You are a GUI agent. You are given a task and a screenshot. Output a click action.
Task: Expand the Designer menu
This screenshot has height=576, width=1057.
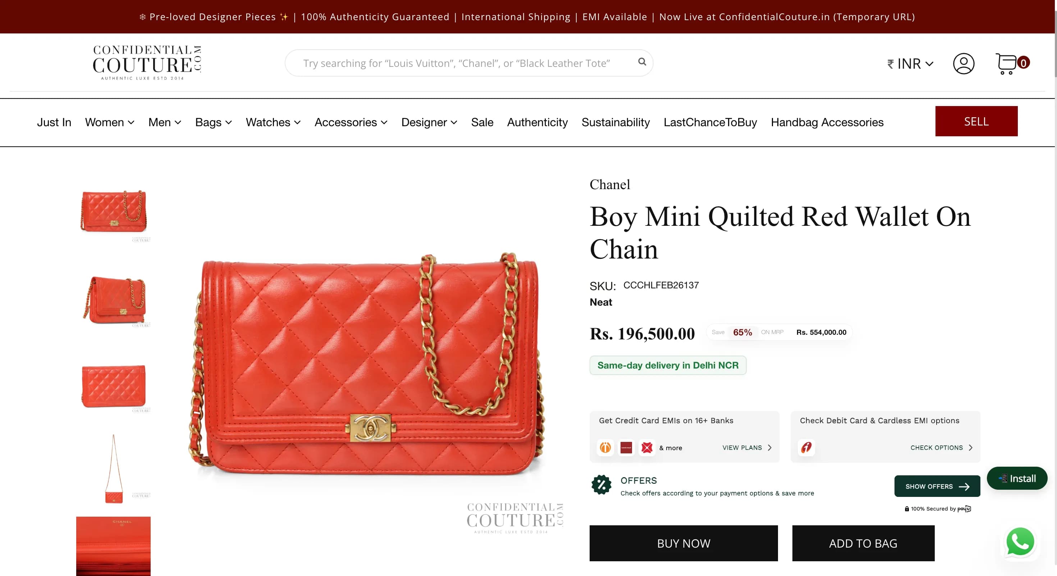point(429,122)
